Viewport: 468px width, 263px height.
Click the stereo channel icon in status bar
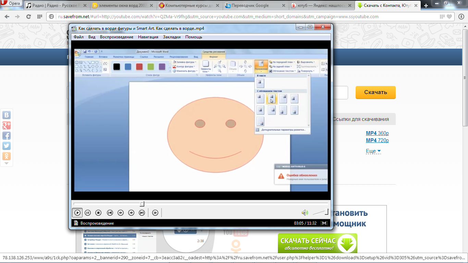click(325, 223)
